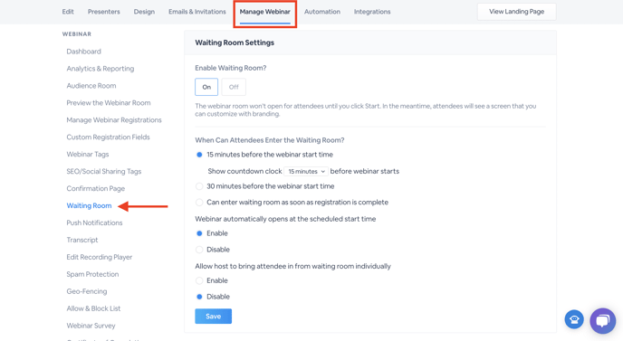Viewport: 623px width, 341px height.
Task: Select Waiting Room in sidebar
Action: (x=89, y=205)
